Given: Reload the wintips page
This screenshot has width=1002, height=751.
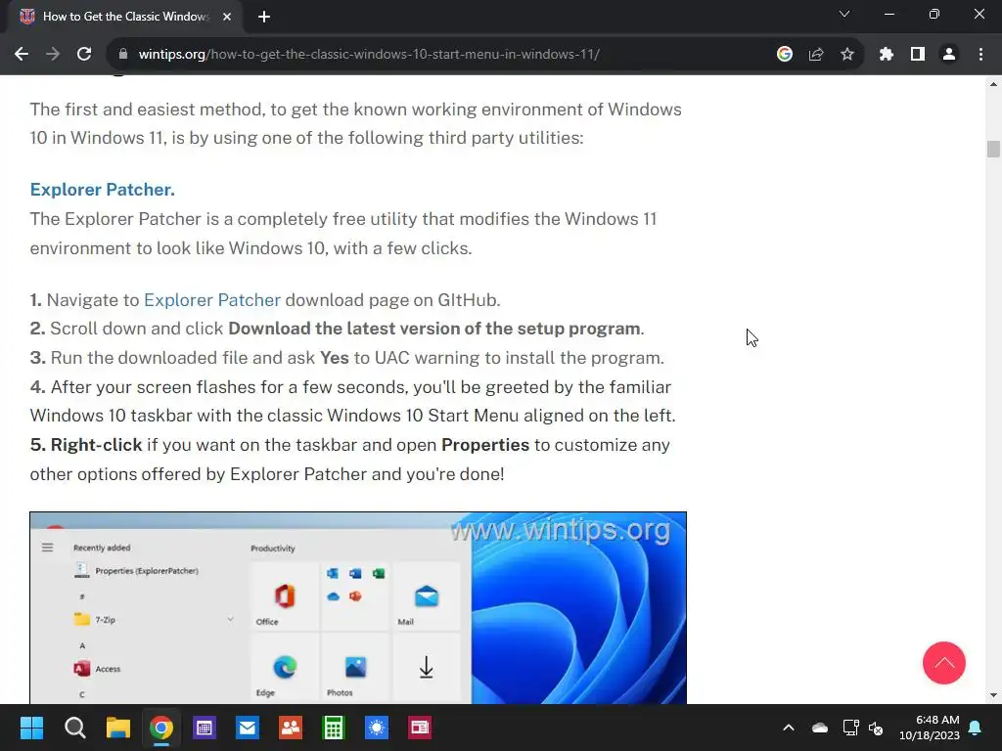Looking at the screenshot, I should [x=84, y=55].
